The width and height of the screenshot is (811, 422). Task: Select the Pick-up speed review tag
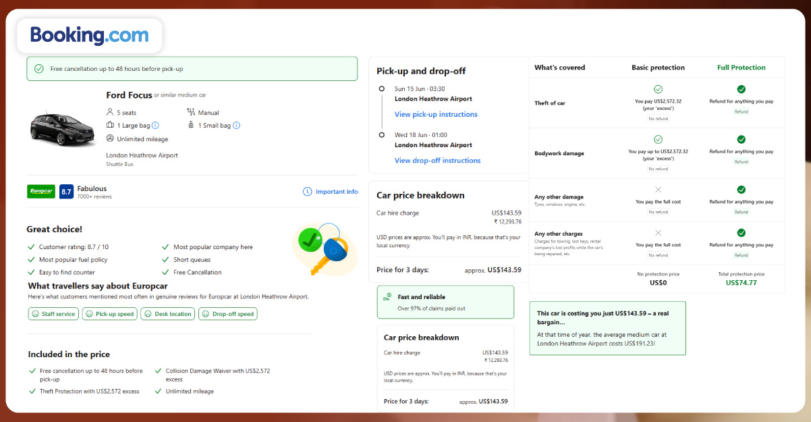click(x=109, y=314)
